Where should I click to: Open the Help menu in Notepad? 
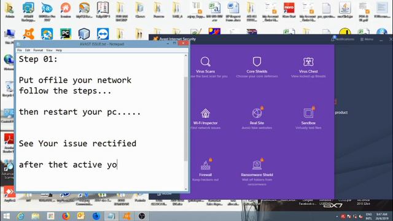59,50
